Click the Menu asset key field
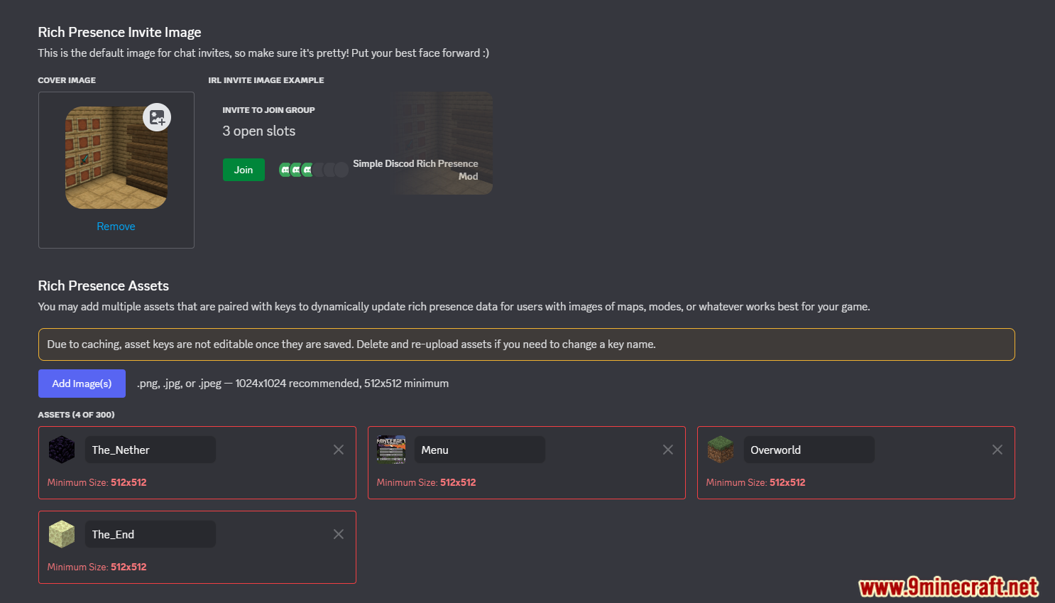Image resolution: width=1055 pixels, height=603 pixels. tap(480, 450)
